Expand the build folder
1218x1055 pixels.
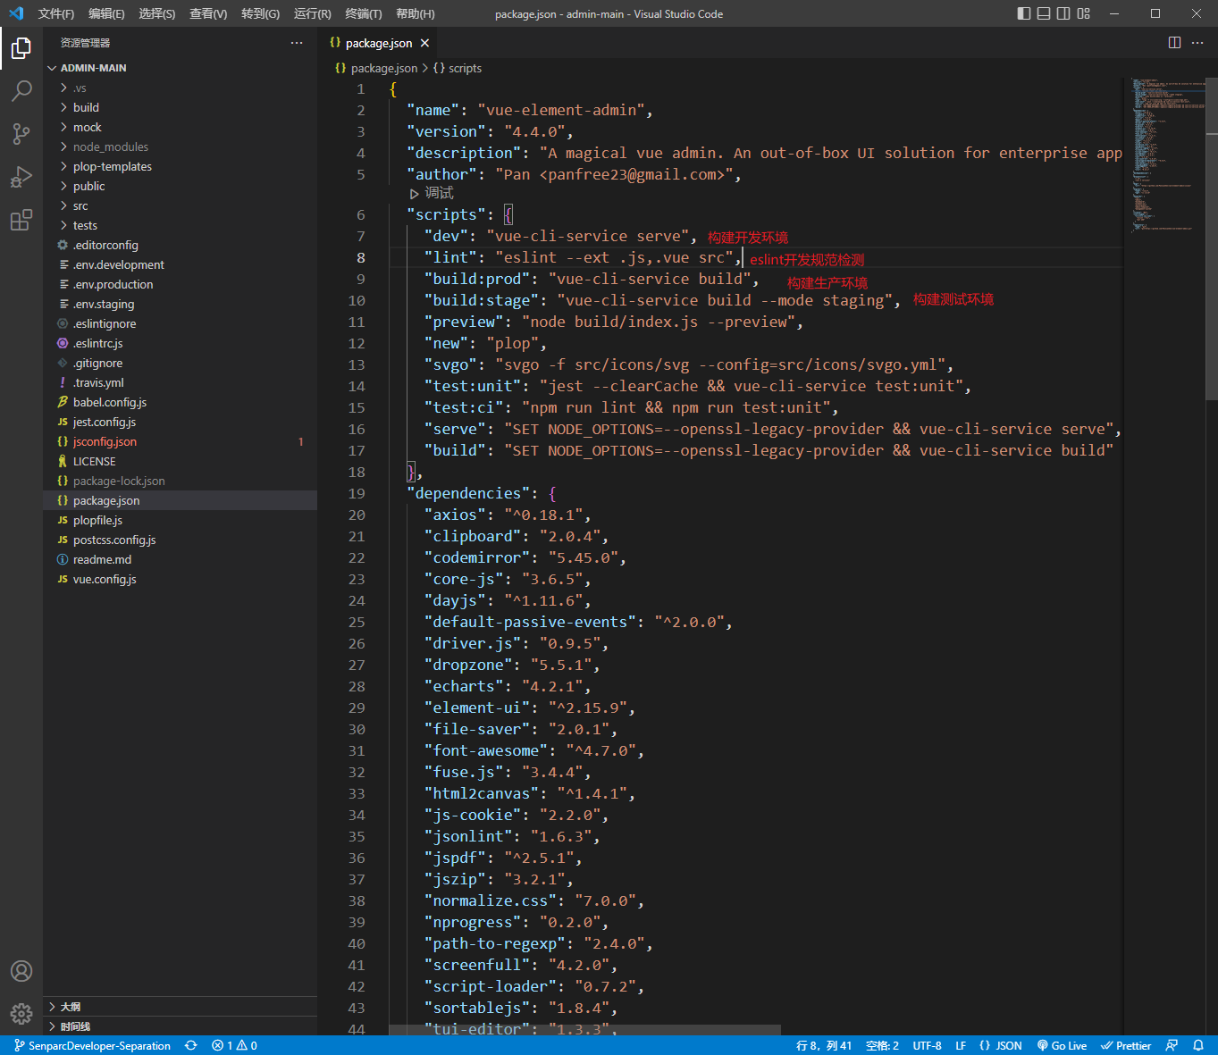tap(180, 107)
